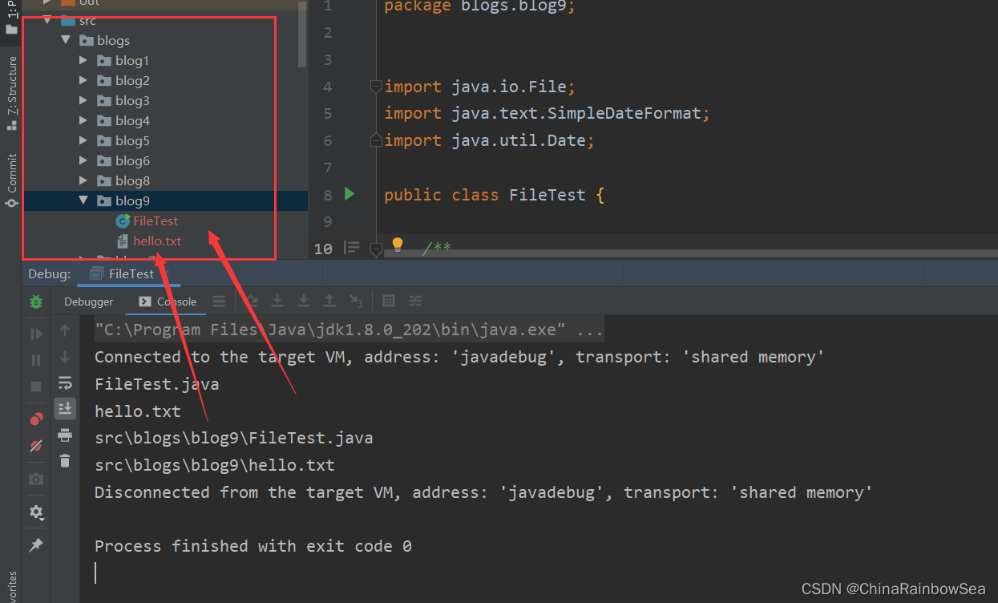
Task: Expand the blog2 package arrow
Action: 83,80
